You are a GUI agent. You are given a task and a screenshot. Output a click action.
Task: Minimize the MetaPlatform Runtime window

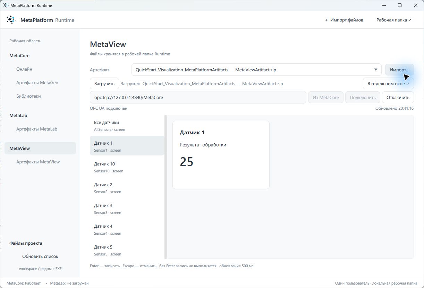coord(384,5)
